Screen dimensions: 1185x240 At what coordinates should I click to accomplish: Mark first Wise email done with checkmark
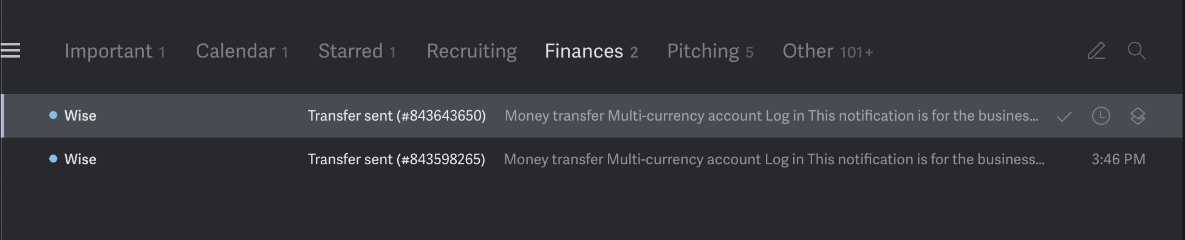[x=1064, y=116]
